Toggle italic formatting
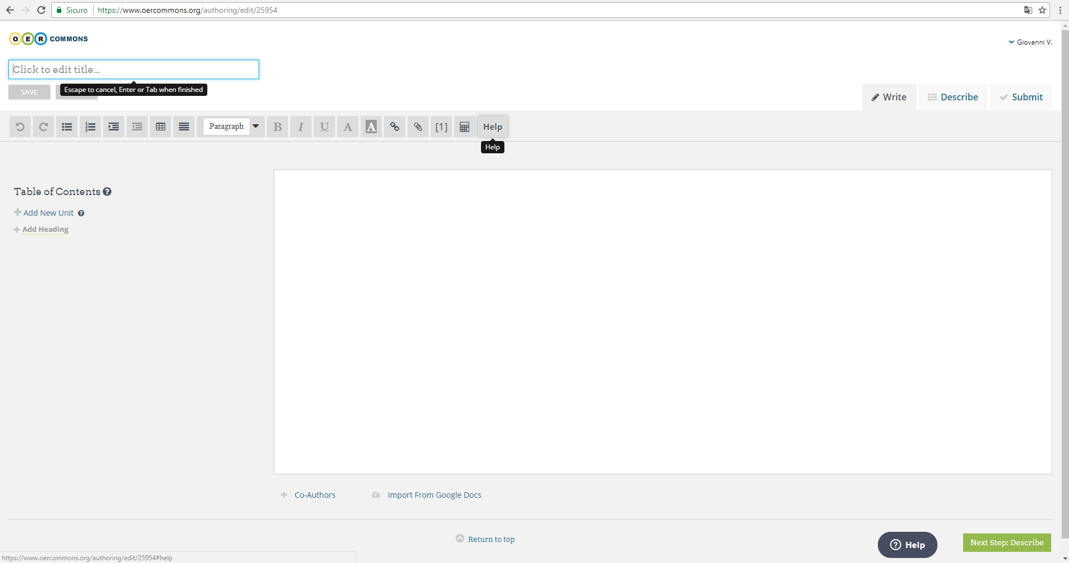This screenshot has height=563, width=1069. coord(301,127)
